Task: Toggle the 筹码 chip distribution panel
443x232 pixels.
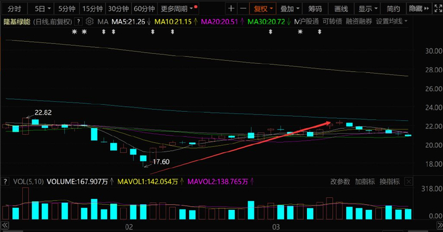Action: coord(315,9)
